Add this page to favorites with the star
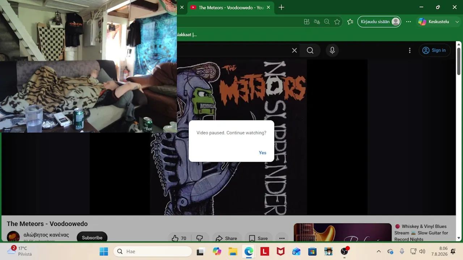463x260 pixels. pyautogui.click(x=337, y=22)
